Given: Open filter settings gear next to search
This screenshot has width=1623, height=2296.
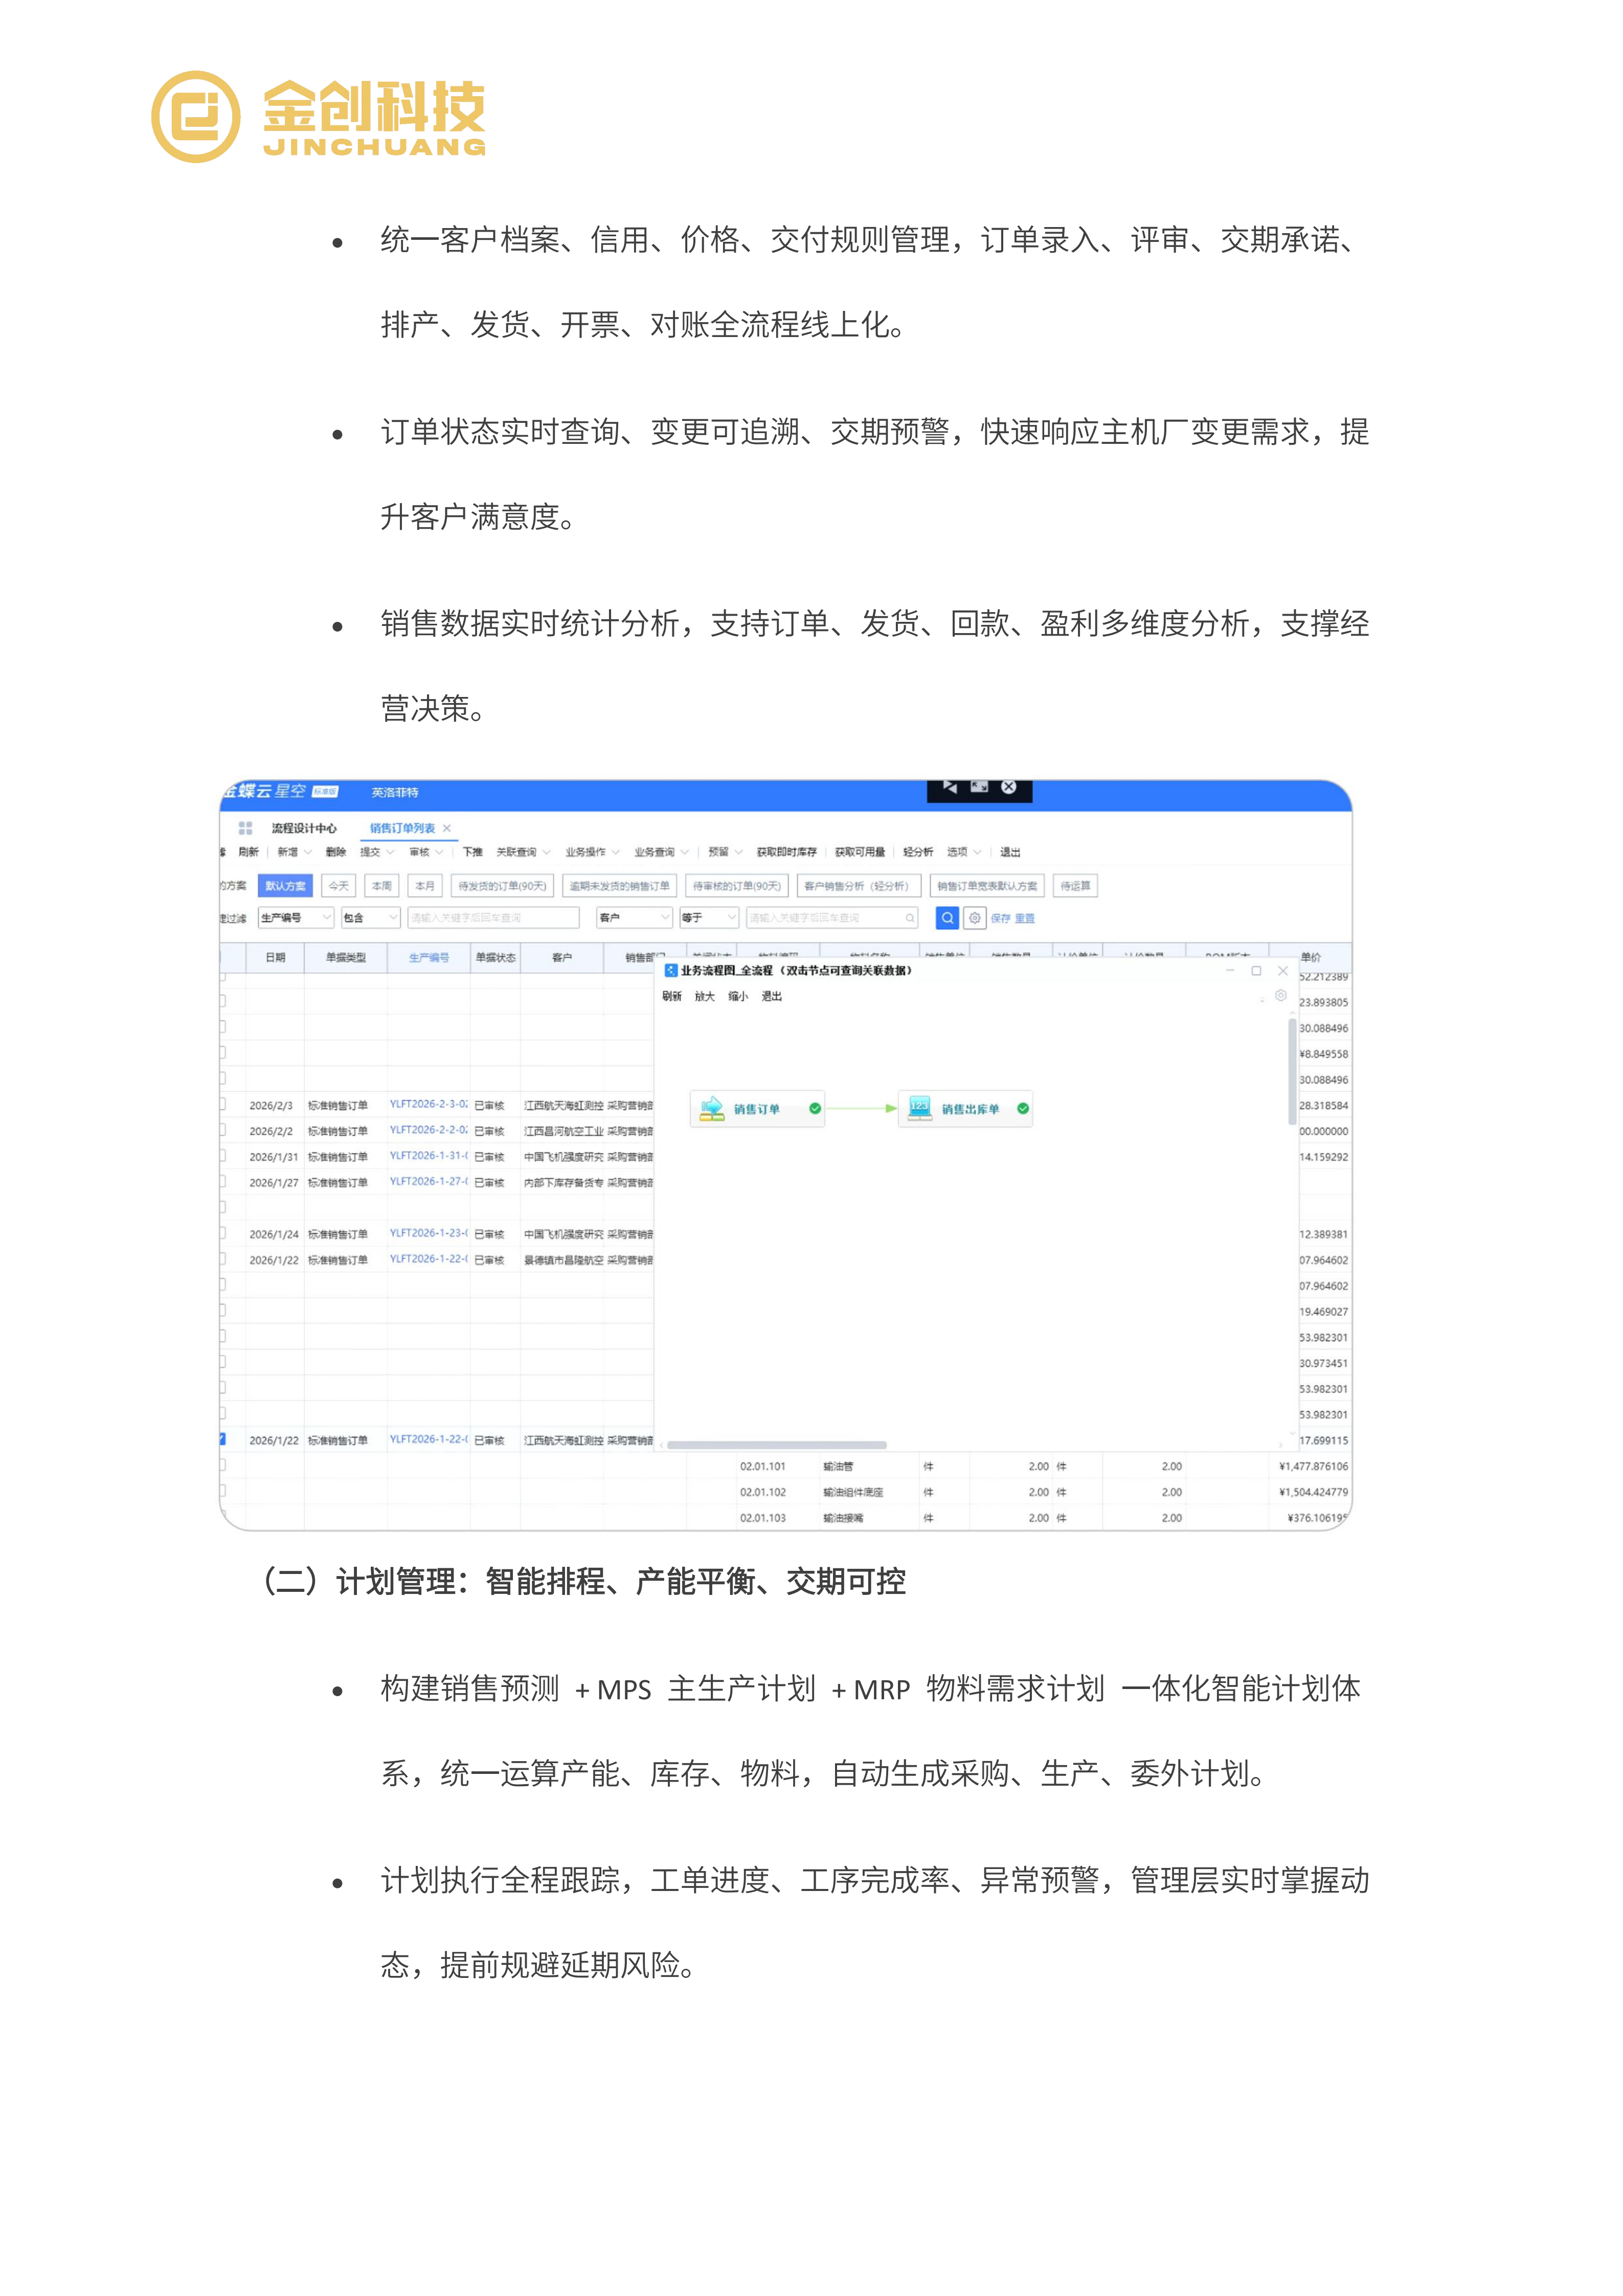Looking at the screenshot, I should [x=974, y=917].
